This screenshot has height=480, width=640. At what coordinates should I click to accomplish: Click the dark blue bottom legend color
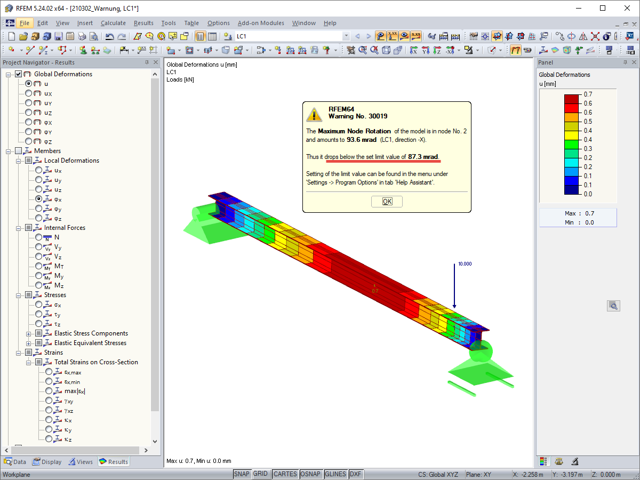click(x=571, y=189)
